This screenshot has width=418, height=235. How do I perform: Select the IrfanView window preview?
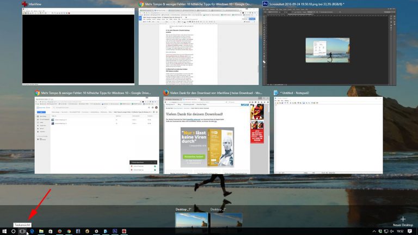[78, 47]
